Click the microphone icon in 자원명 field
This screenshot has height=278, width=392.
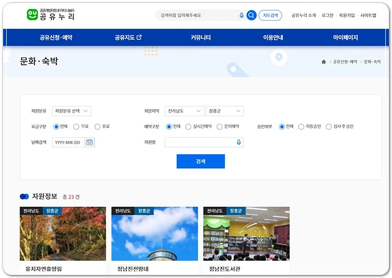coord(238,142)
